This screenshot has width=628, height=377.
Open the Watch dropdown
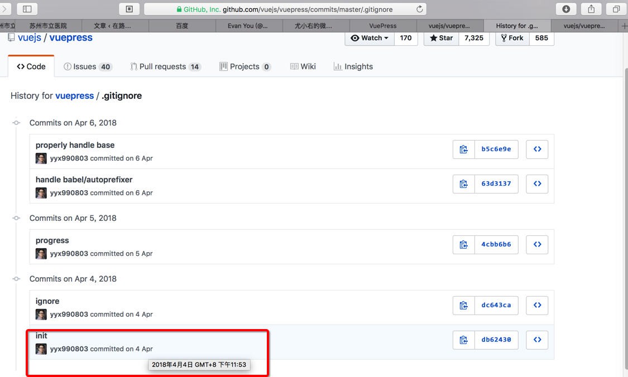[370, 38]
